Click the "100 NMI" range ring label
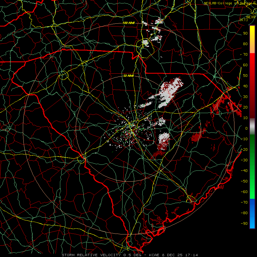This screenshot has height=257, width=257. (x=128, y=23)
